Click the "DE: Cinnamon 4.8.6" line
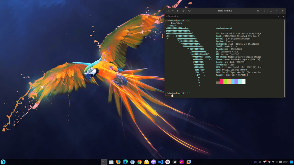 coord(227,52)
